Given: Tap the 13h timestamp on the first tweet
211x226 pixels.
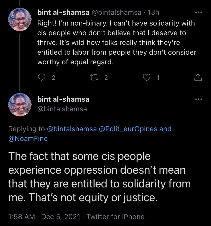Looking at the screenshot, I should click(x=153, y=12).
